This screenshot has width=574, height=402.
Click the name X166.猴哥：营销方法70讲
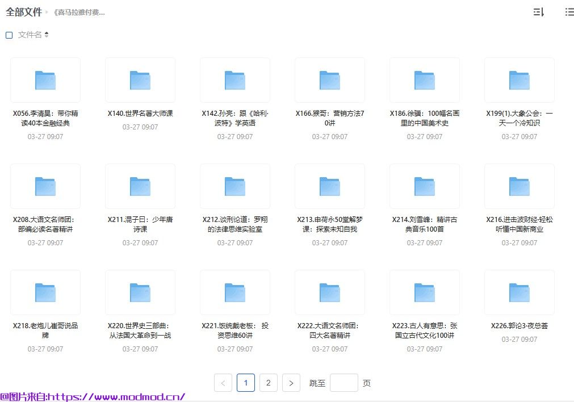click(x=330, y=118)
